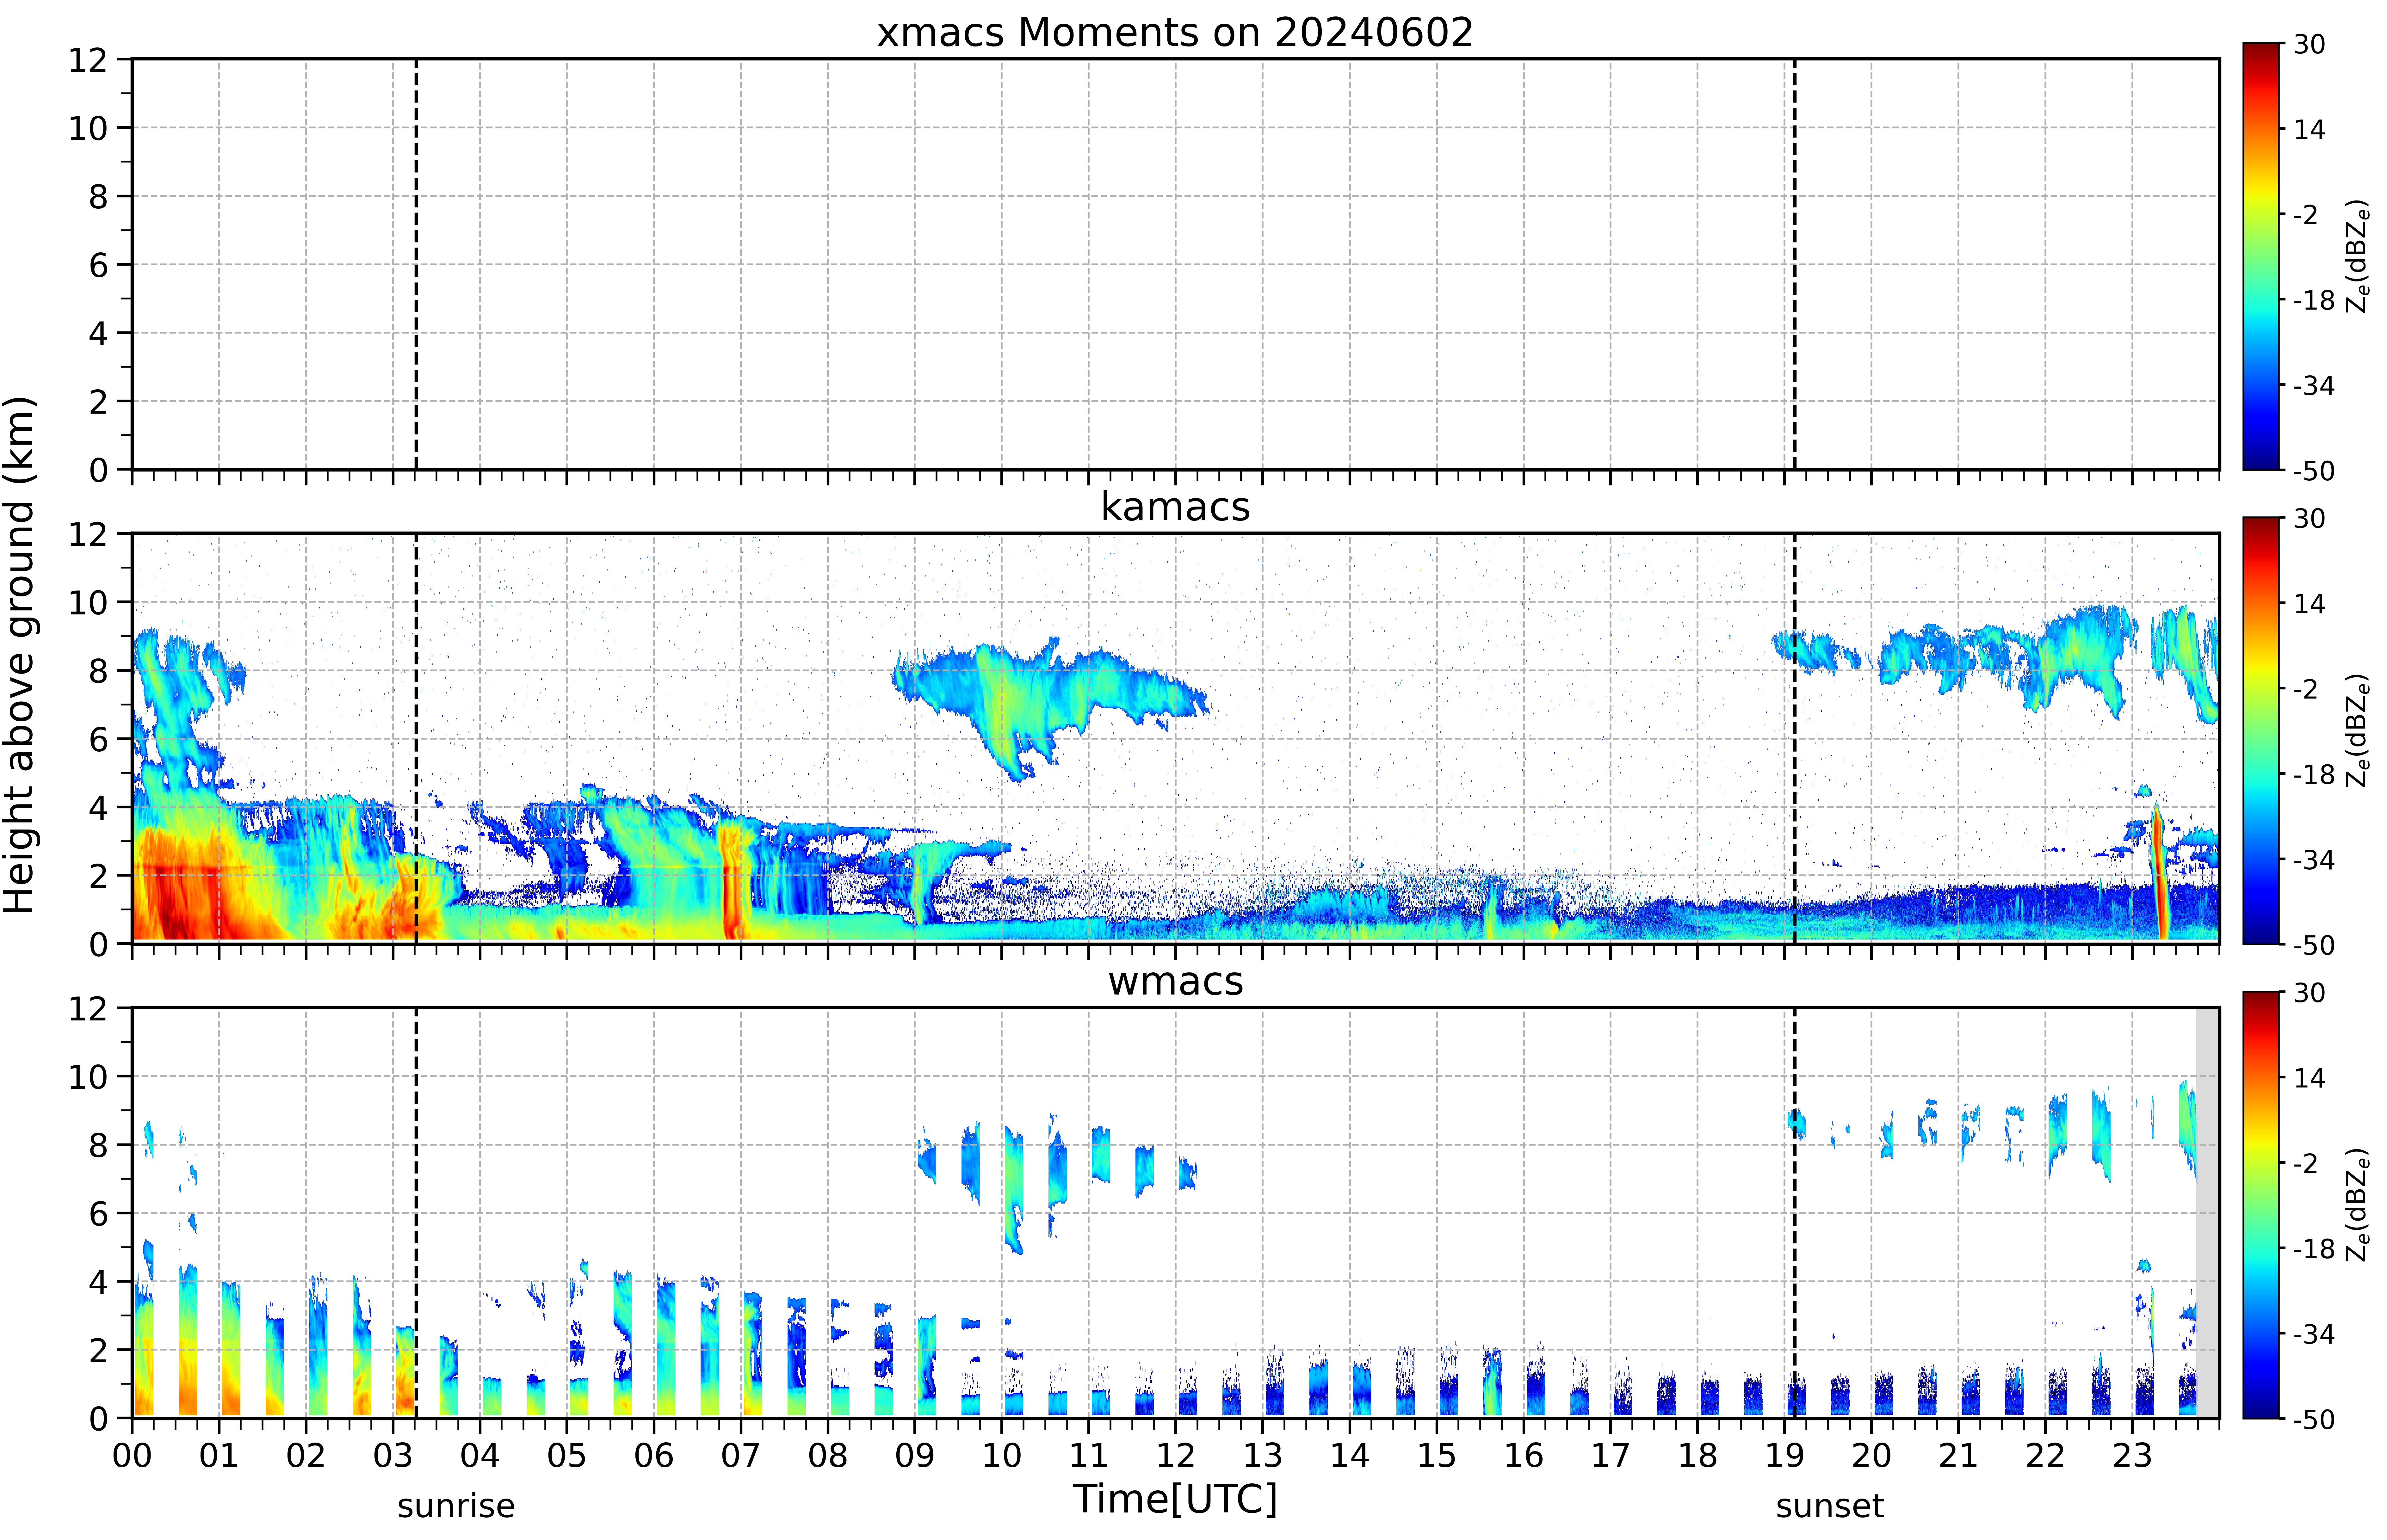Click the '30' tick on the xmacs colorbar
Screen dimensions: 2387x1540
(2309, 44)
